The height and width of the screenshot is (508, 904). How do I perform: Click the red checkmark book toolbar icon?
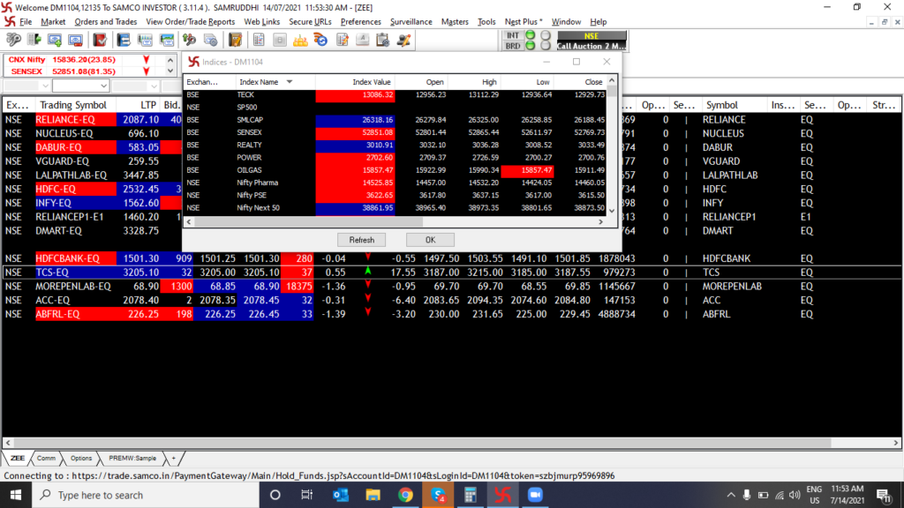click(100, 40)
